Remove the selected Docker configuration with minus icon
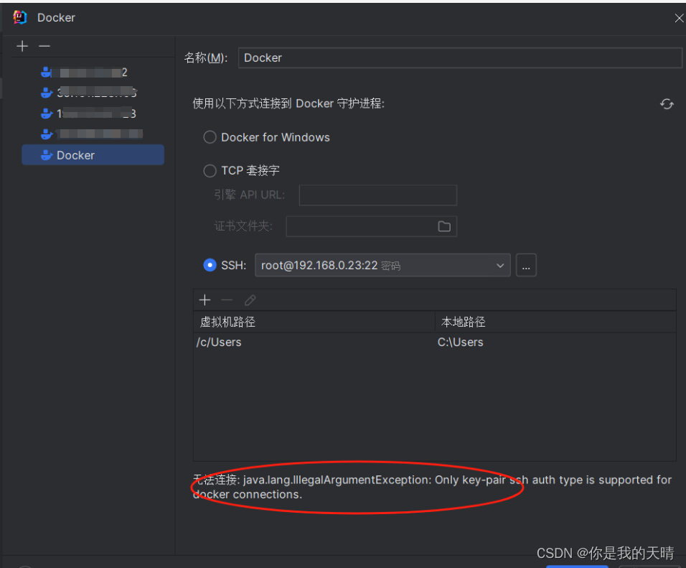This screenshot has width=686, height=568. [44, 46]
